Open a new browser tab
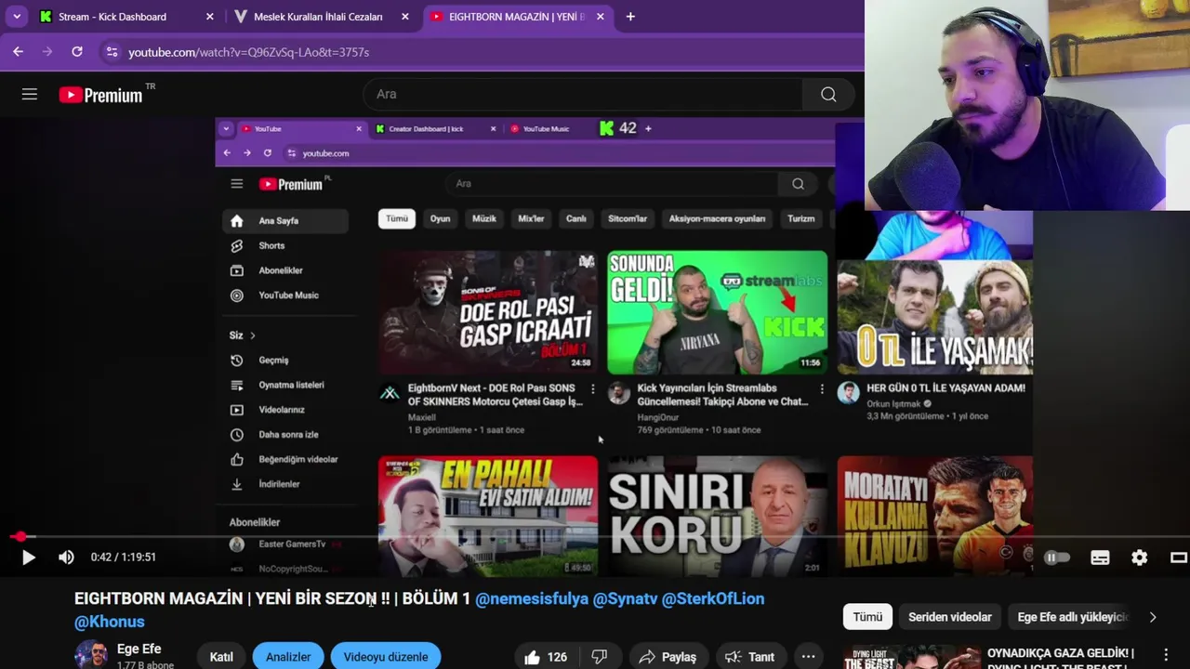The image size is (1190, 669). (630, 17)
